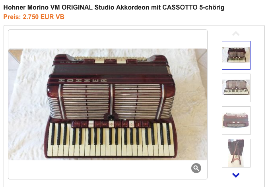Click the Hohner Morino VM listing title
The image size is (268, 187).
click(114, 7)
